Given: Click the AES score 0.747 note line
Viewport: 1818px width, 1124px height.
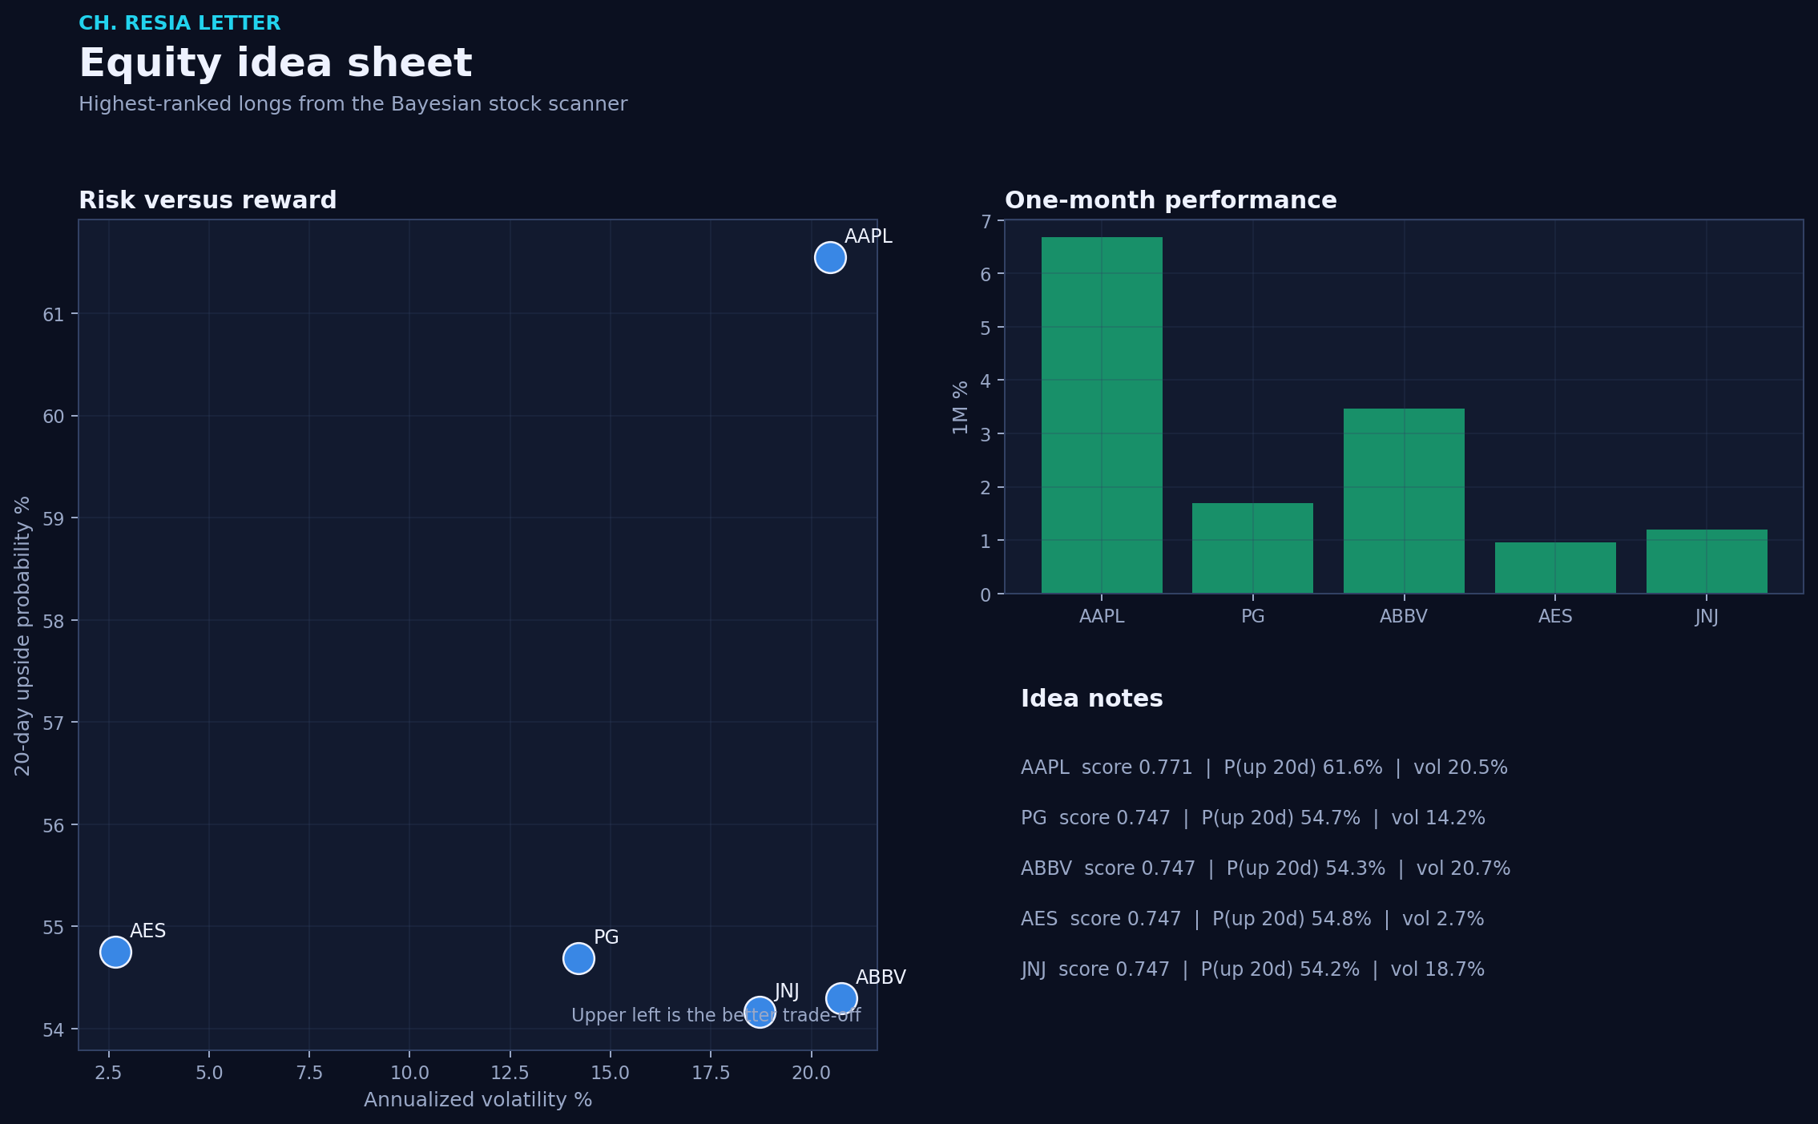Looking at the screenshot, I should click(x=1252, y=919).
